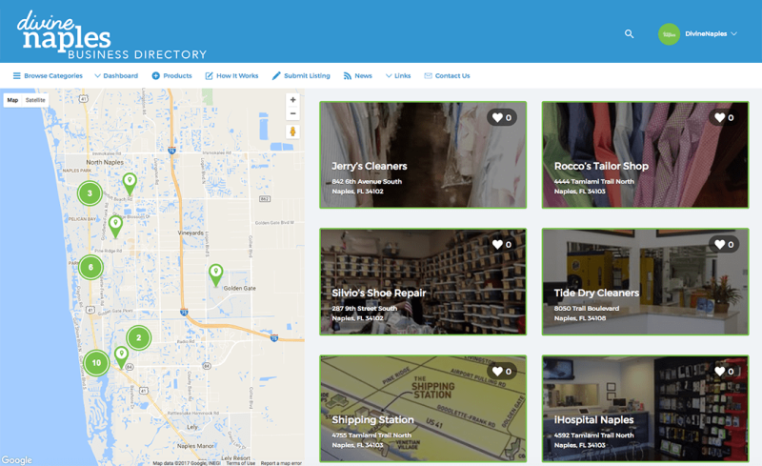Viewport: 762px width, 466px height.
Task: Open map cluster marker labeled 6
Action: coord(90,267)
